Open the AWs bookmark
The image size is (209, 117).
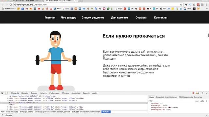[57, 9]
